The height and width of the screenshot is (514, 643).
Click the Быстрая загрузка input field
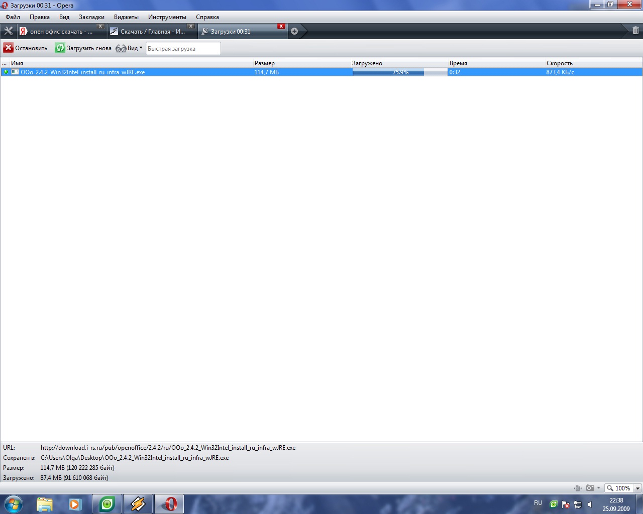[x=183, y=49]
